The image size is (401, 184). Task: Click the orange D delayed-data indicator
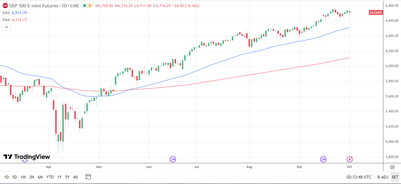point(90,6)
